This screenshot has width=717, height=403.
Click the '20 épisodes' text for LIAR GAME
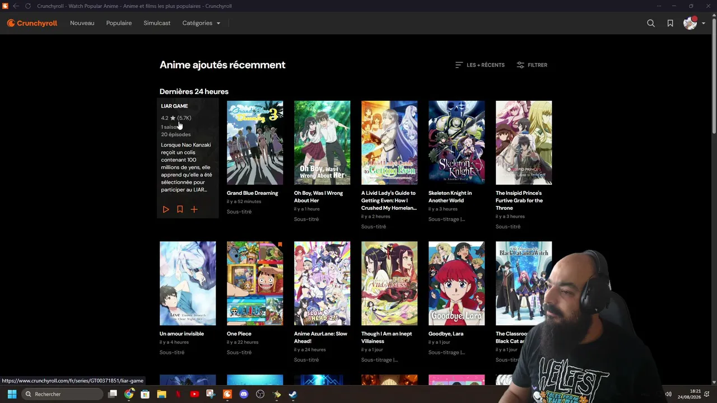[x=176, y=134]
